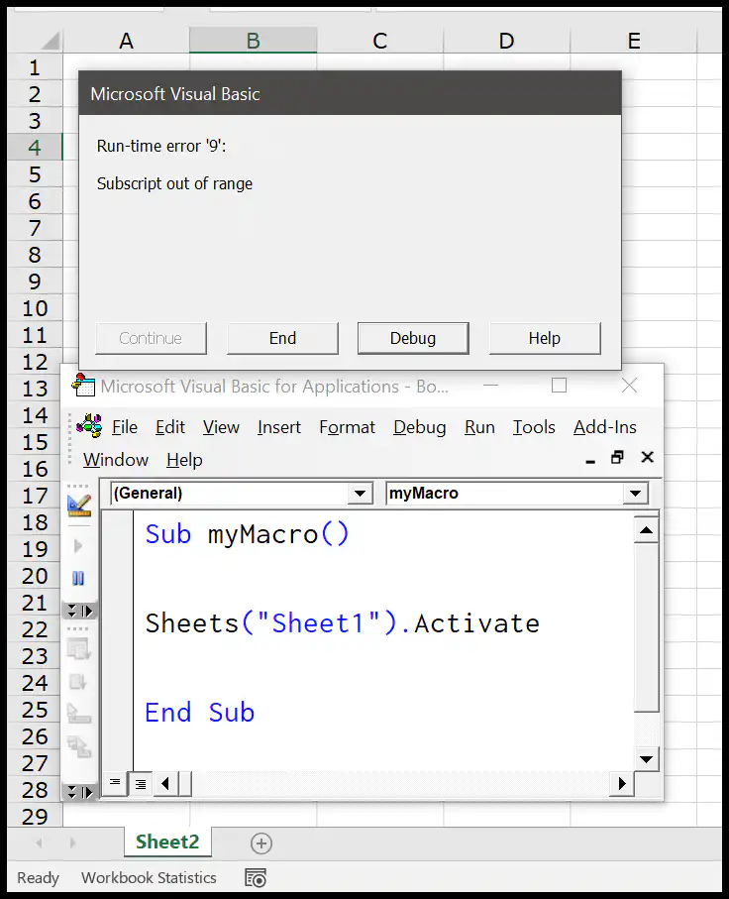The height and width of the screenshot is (899, 729).
Task: Click the Subscript out of range message
Action: point(174,183)
